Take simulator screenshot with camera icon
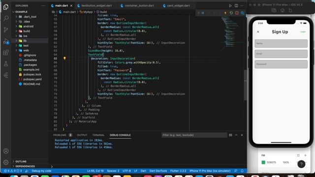 [274, 10]
